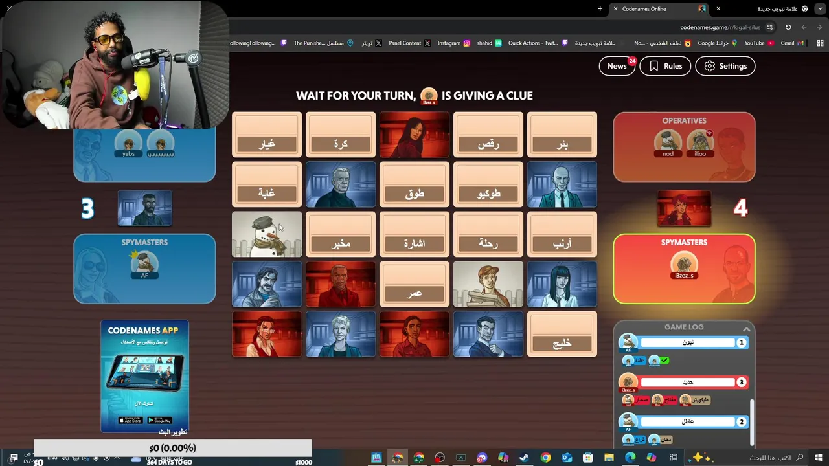This screenshot has height=466, width=829.
Task: Choose the مخبر word card
Action: [x=341, y=234]
